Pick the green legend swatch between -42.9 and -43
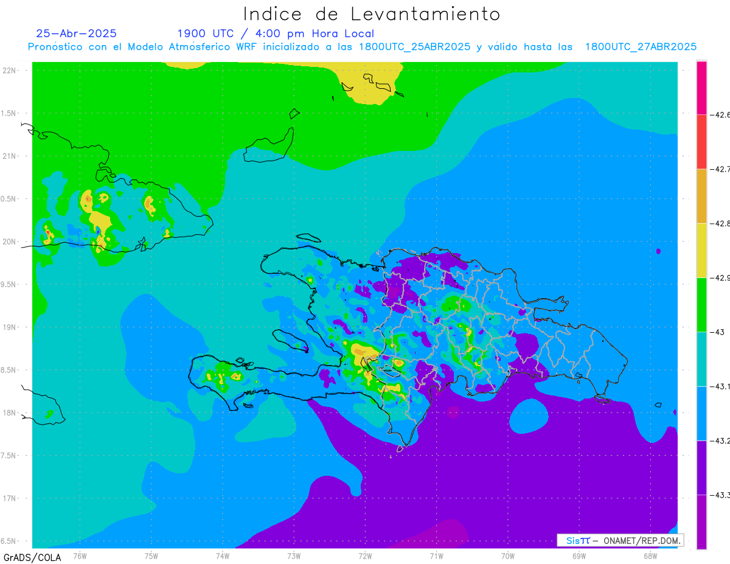The height and width of the screenshot is (564, 730). coord(701,304)
